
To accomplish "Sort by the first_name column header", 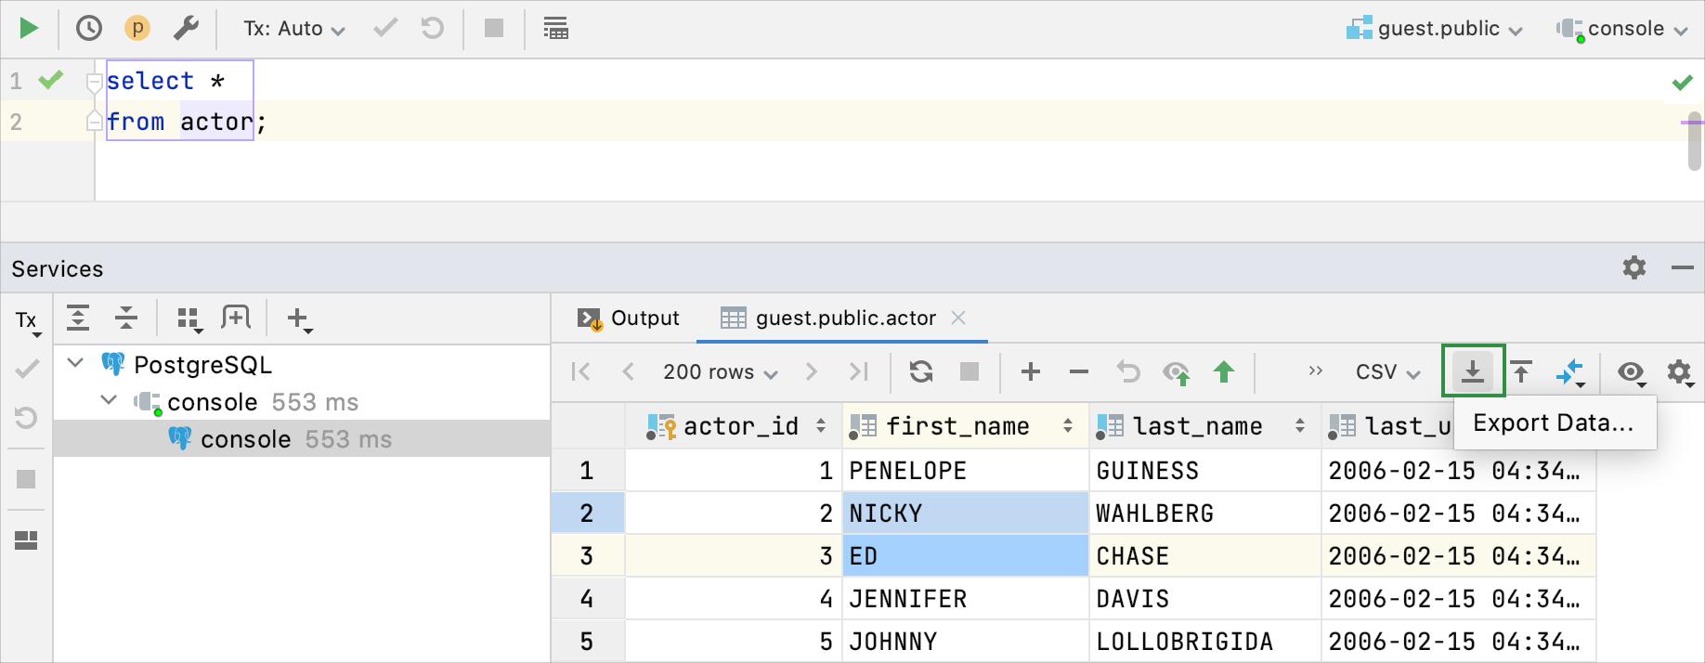I will click(965, 426).
